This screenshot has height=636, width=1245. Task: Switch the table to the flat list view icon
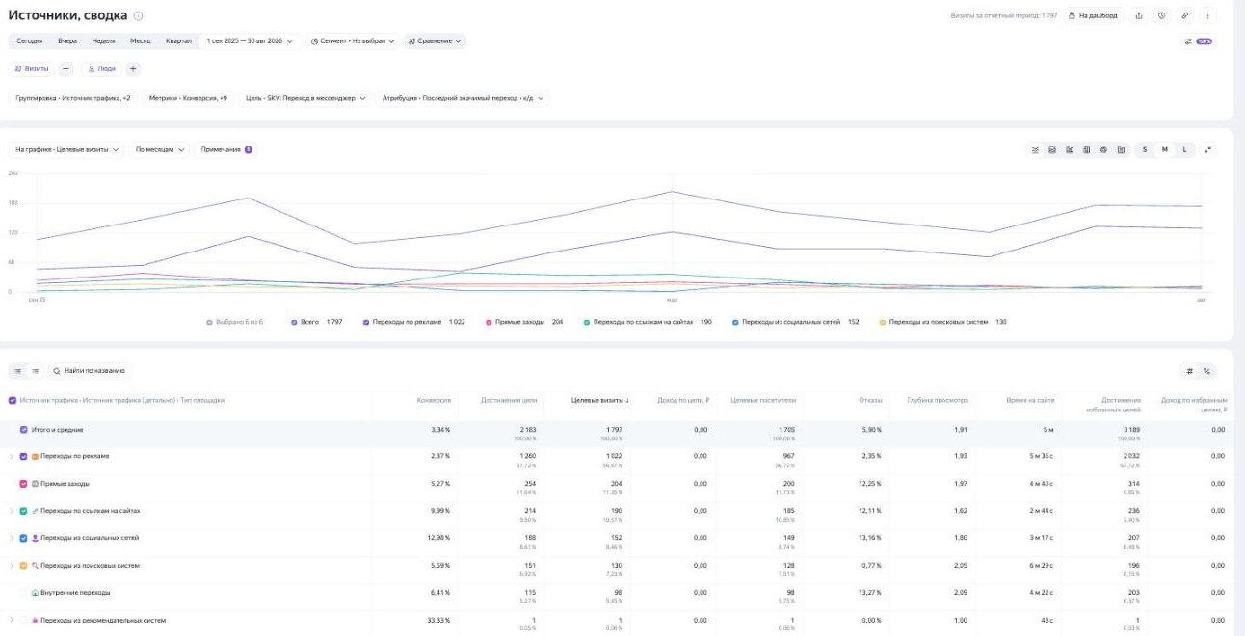tap(35, 371)
